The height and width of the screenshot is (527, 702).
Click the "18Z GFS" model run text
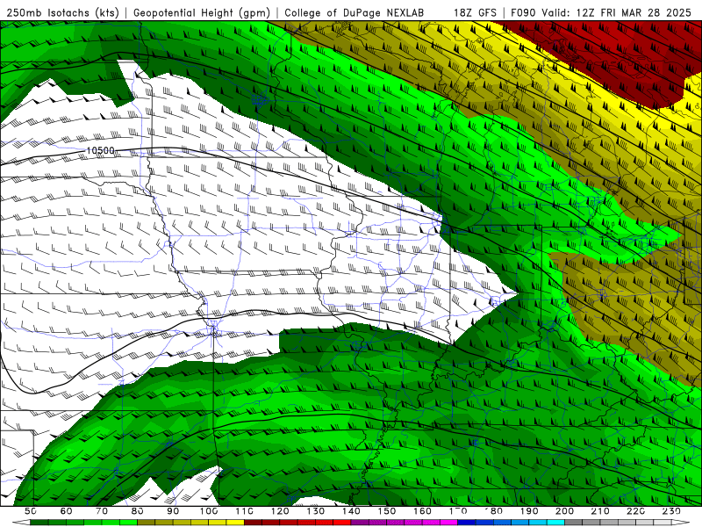coord(475,12)
